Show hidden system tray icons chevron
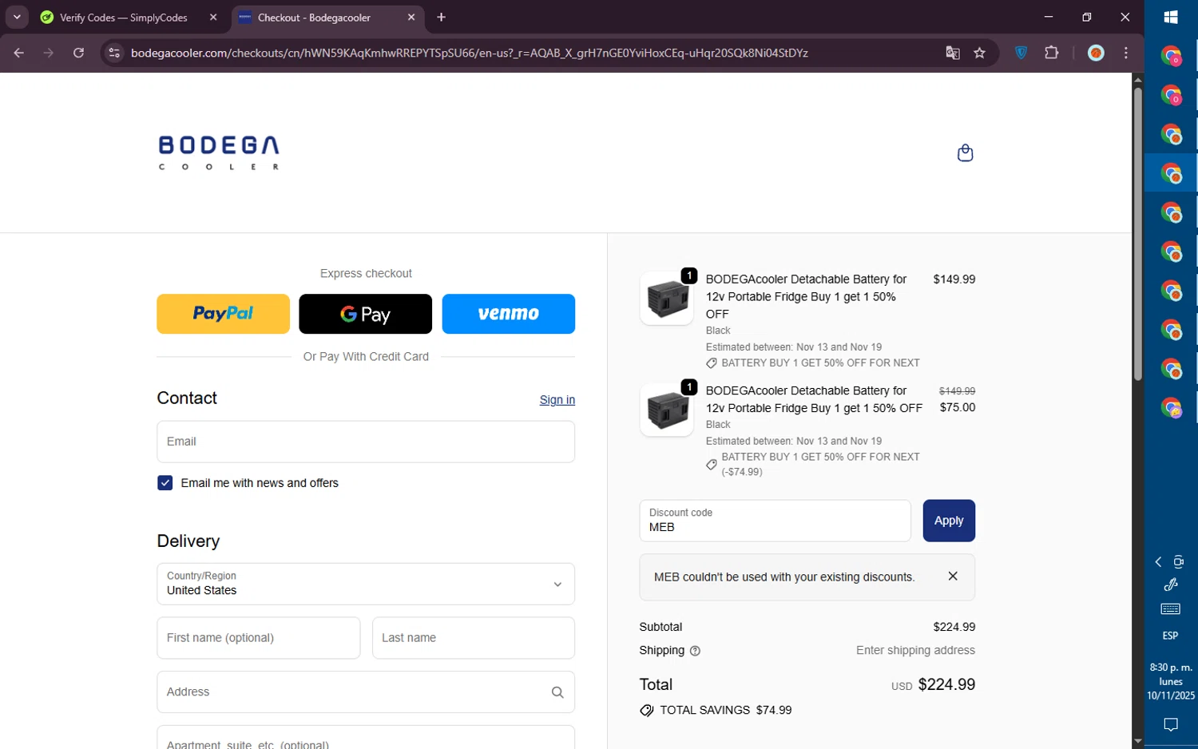This screenshot has width=1198, height=749. point(1158,562)
